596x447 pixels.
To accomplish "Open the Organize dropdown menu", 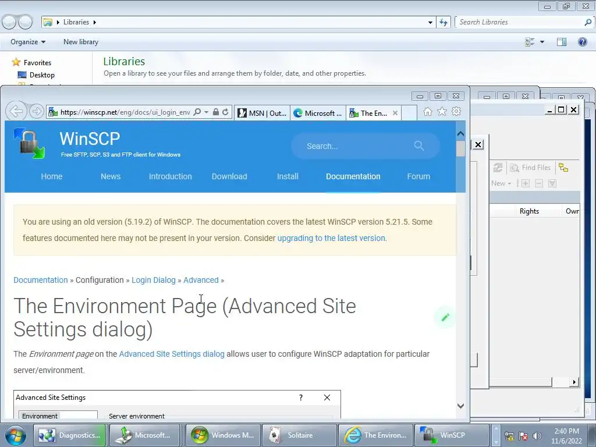I will 28,42.
